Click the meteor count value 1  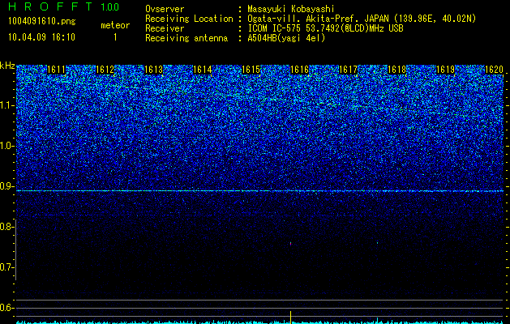115,37
